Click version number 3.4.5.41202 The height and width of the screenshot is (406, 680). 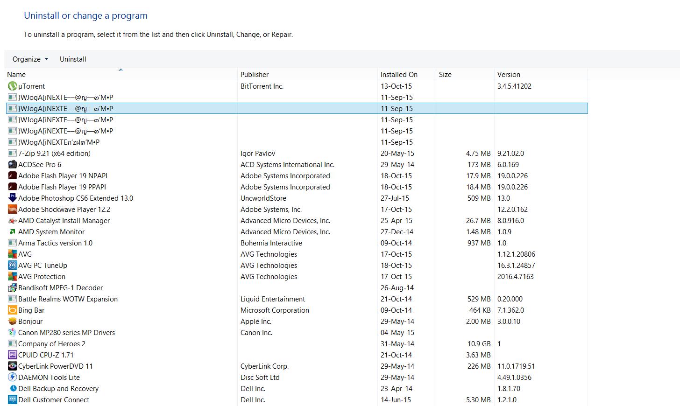tap(514, 86)
